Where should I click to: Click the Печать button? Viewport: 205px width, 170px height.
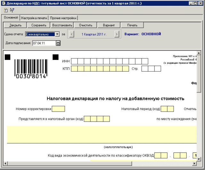tap(132, 25)
